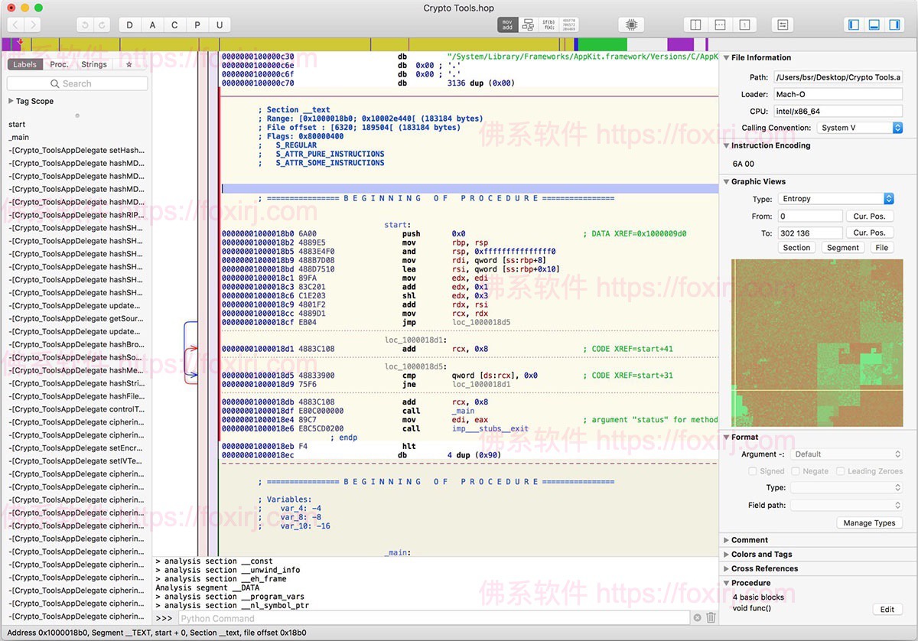This screenshot has width=918, height=641.
Task: Open the Entropy type dropdown
Action: 835,198
